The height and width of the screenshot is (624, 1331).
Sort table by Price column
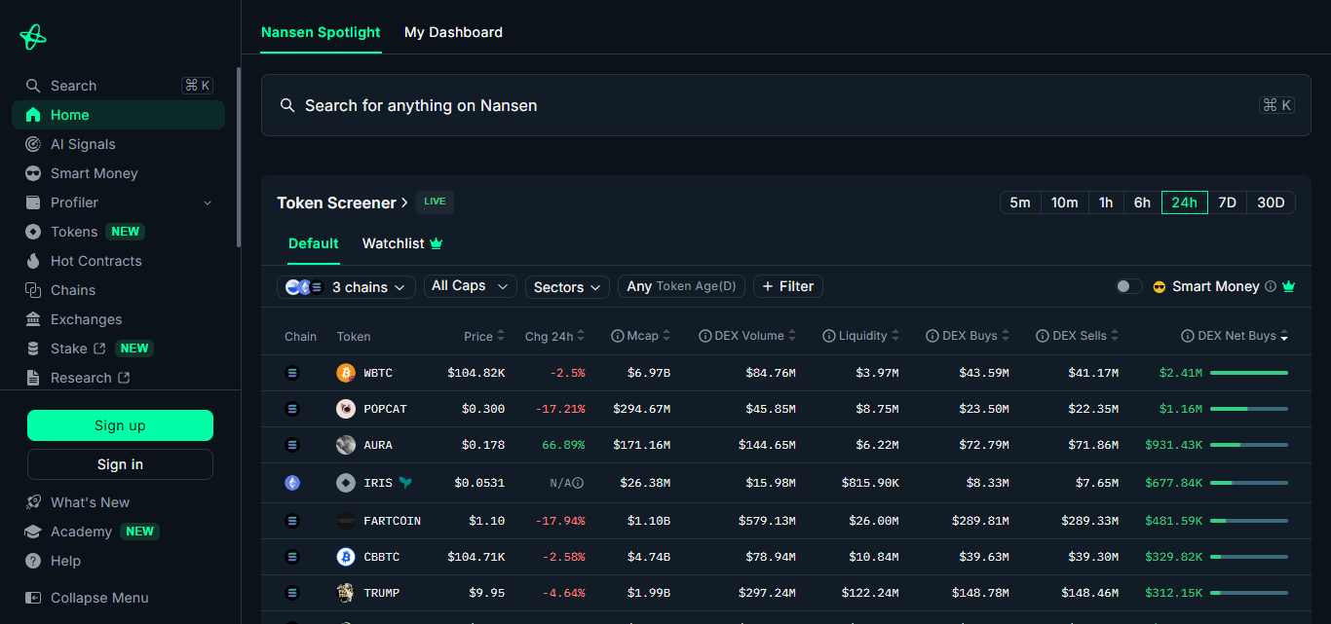coord(484,336)
